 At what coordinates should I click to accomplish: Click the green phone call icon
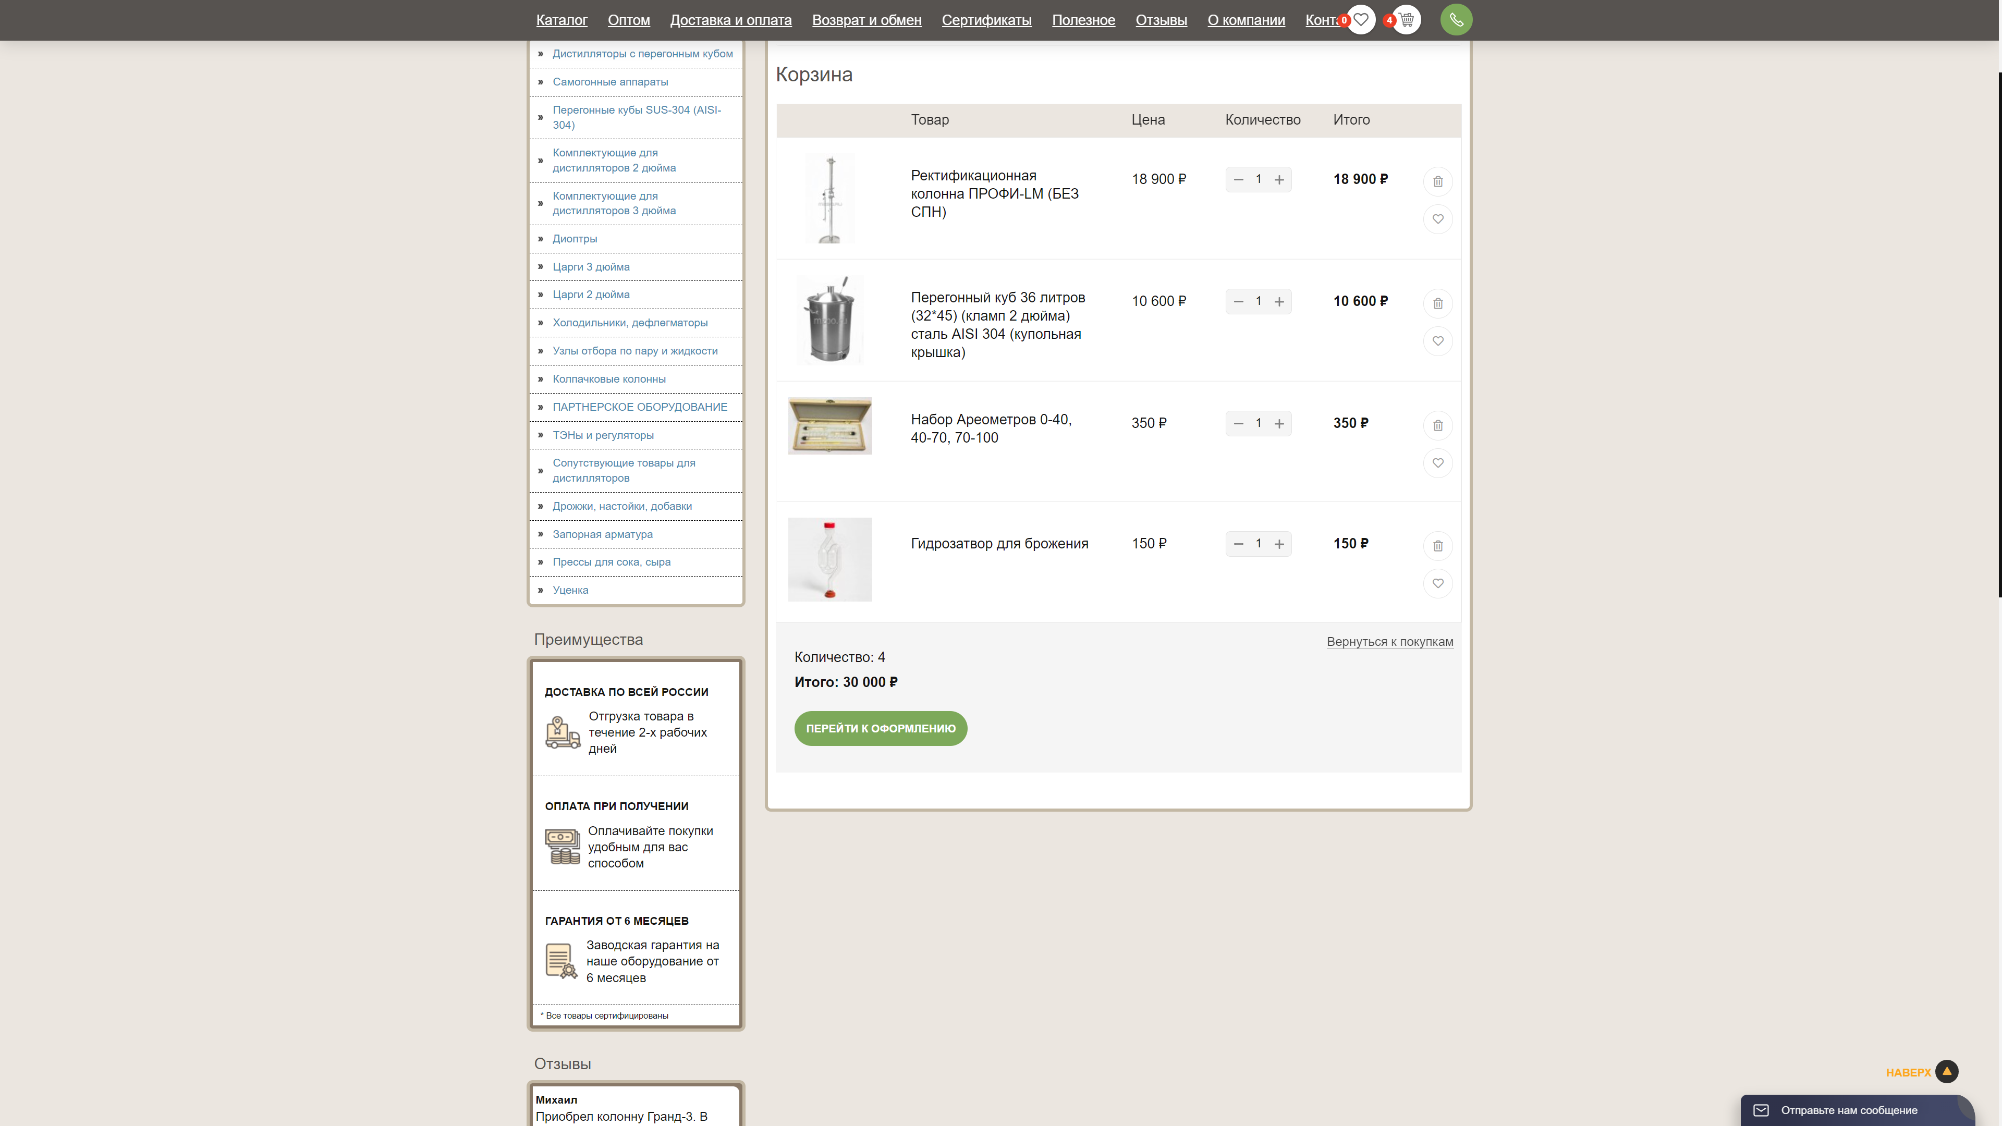tap(1456, 19)
